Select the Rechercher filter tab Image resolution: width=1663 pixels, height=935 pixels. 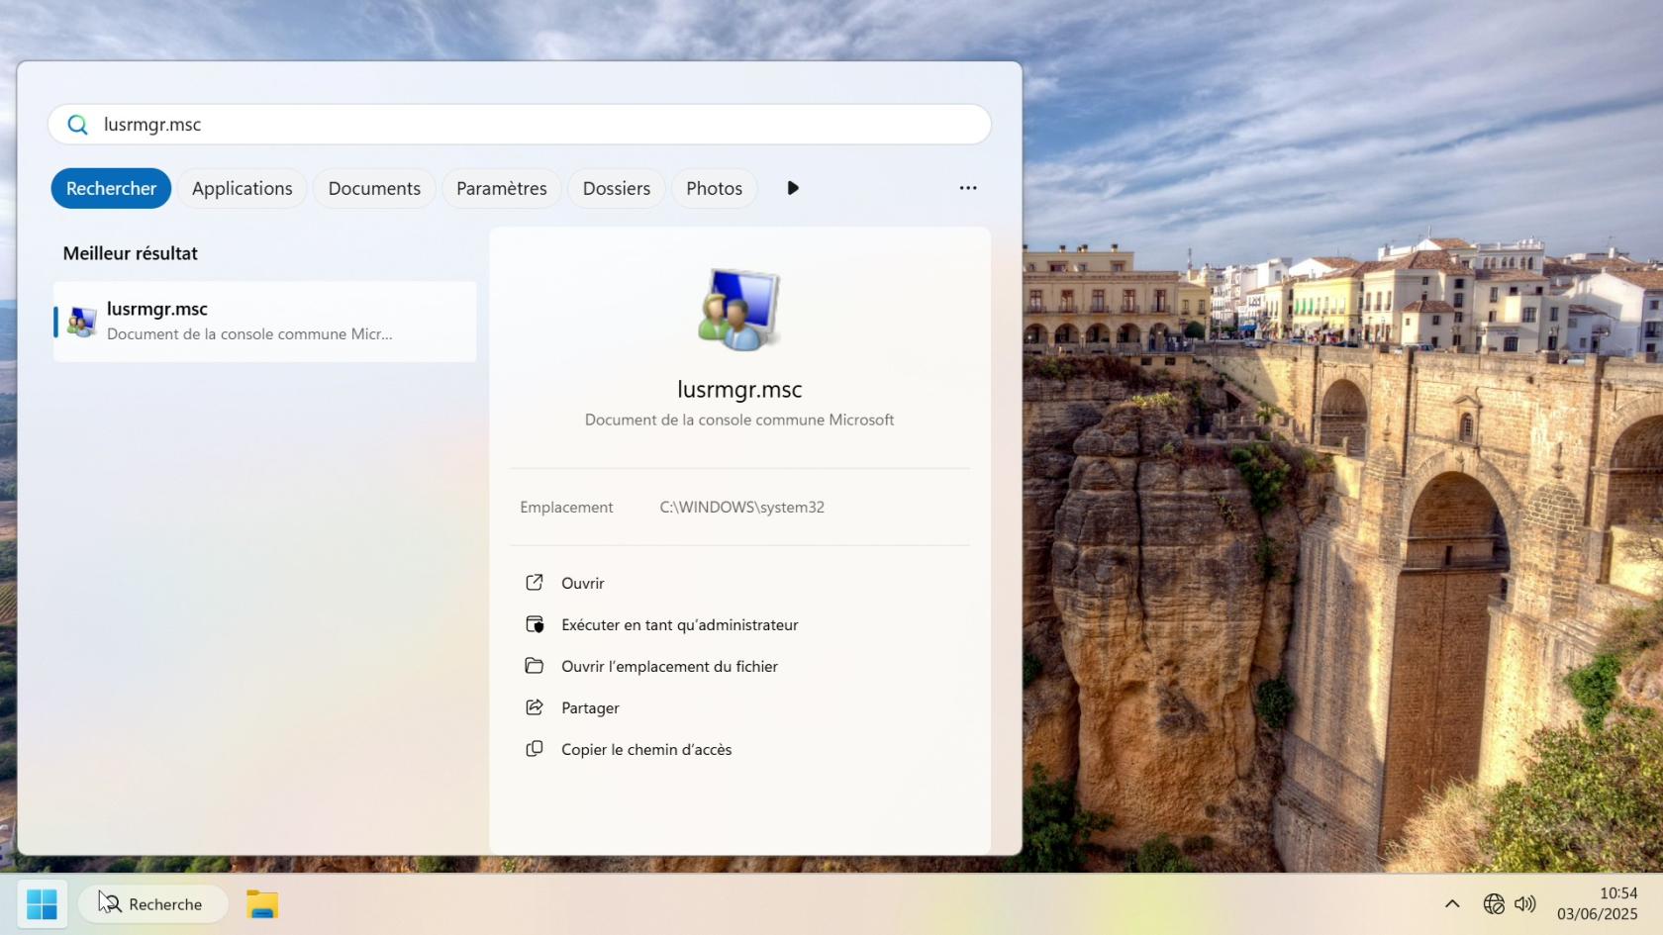point(111,188)
